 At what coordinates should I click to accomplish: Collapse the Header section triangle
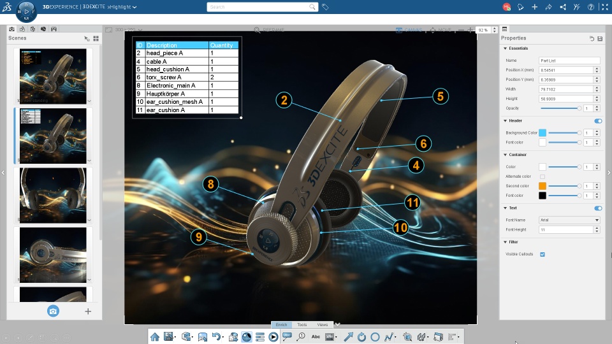[x=505, y=121]
